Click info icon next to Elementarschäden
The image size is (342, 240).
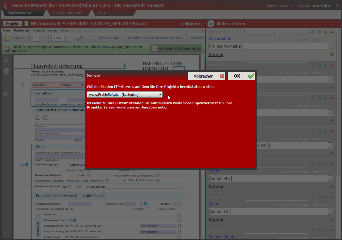point(70,220)
